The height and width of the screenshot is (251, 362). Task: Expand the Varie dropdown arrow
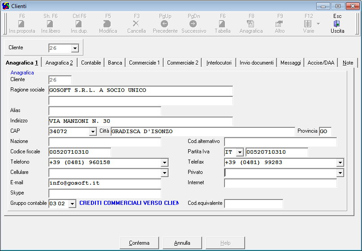pyautogui.click(x=319, y=24)
